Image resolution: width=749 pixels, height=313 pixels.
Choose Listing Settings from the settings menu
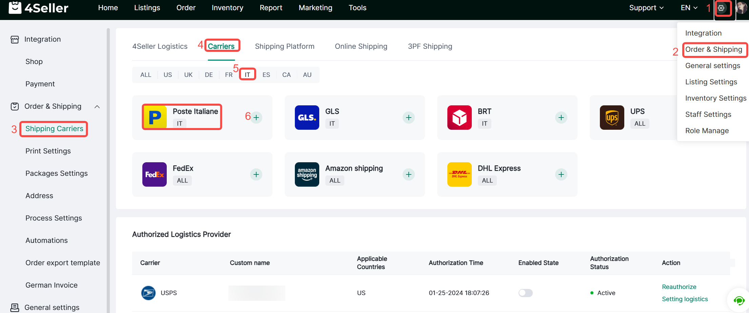(x=711, y=82)
